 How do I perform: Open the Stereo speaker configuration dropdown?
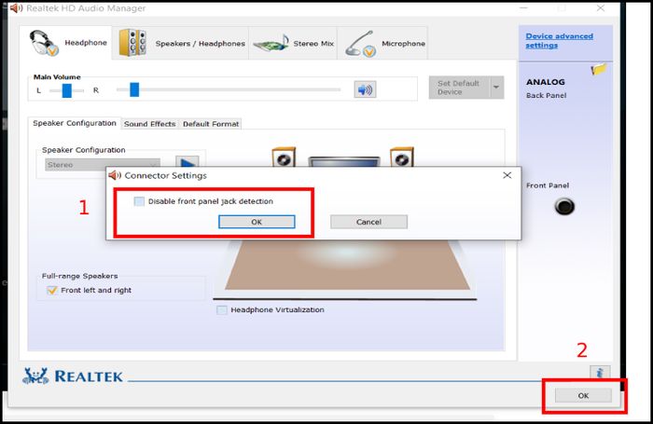pyautogui.click(x=103, y=164)
